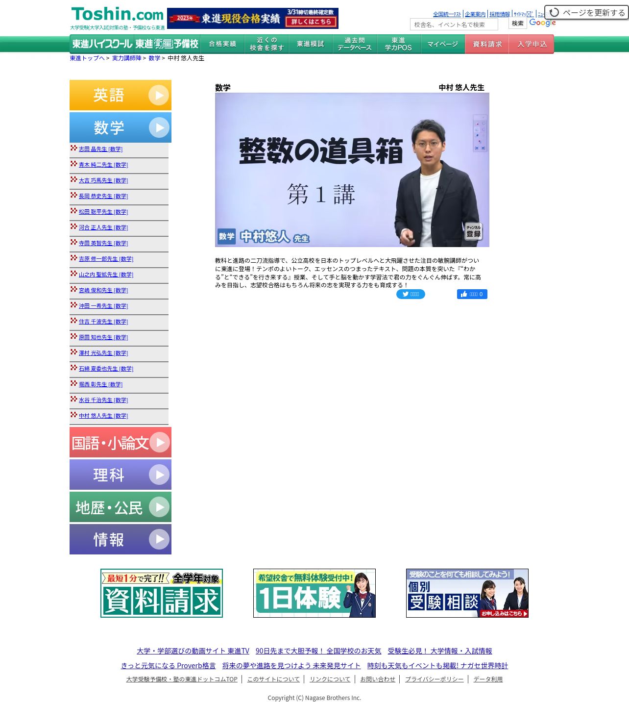629x702 pixels.
Task: Click the Facebook like button
Action: [x=472, y=294]
